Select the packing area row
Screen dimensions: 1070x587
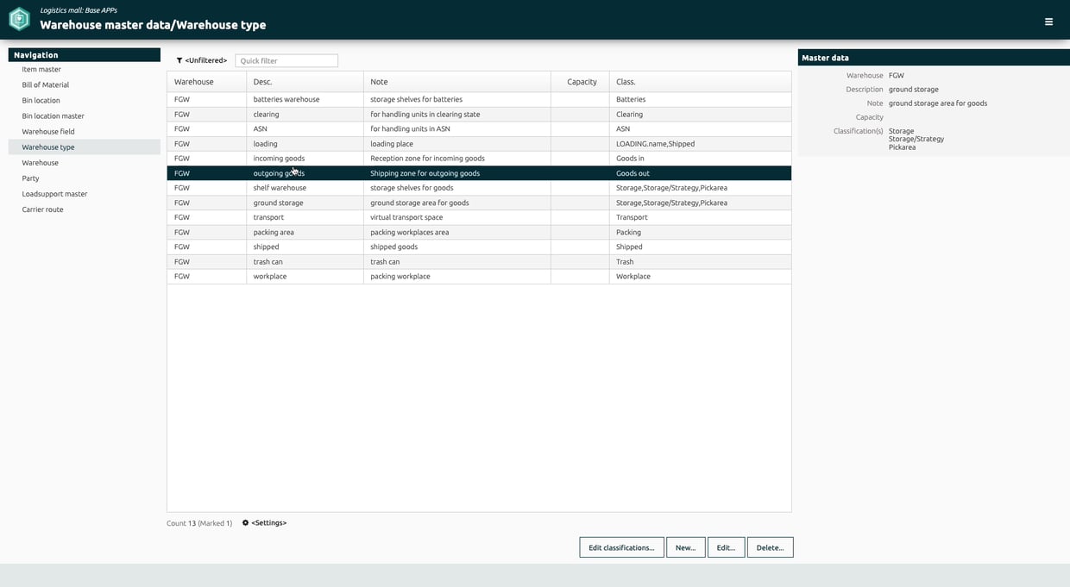(479, 232)
